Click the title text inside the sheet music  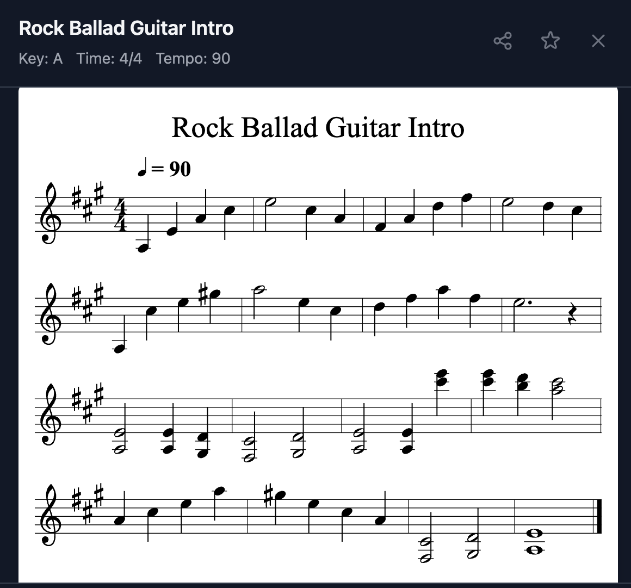point(318,127)
